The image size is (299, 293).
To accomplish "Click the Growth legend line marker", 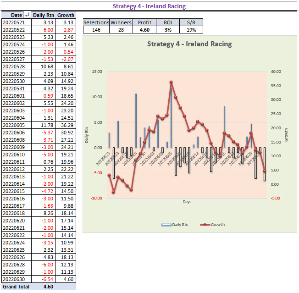I will [205, 225].
